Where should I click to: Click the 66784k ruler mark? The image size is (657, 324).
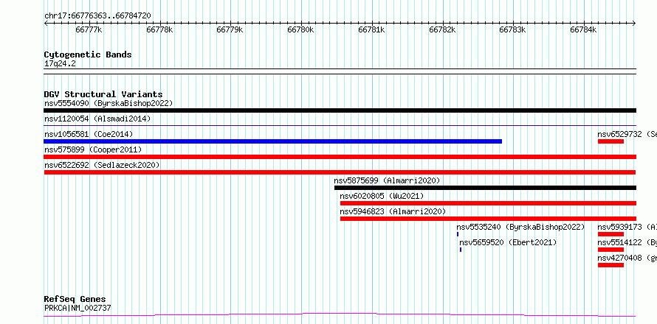583,30
